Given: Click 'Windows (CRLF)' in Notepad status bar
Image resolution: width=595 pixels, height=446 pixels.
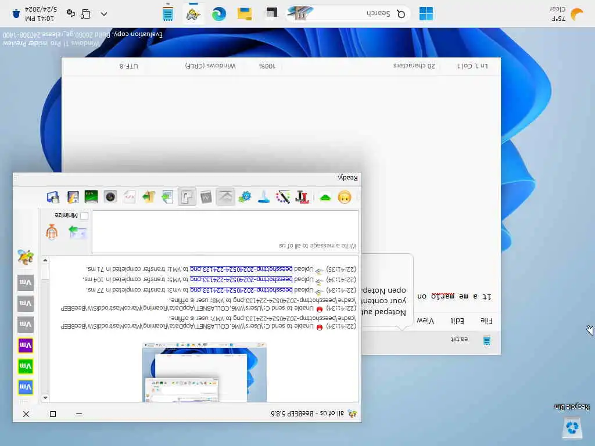Looking at the screenshot, I should [210, 66].
